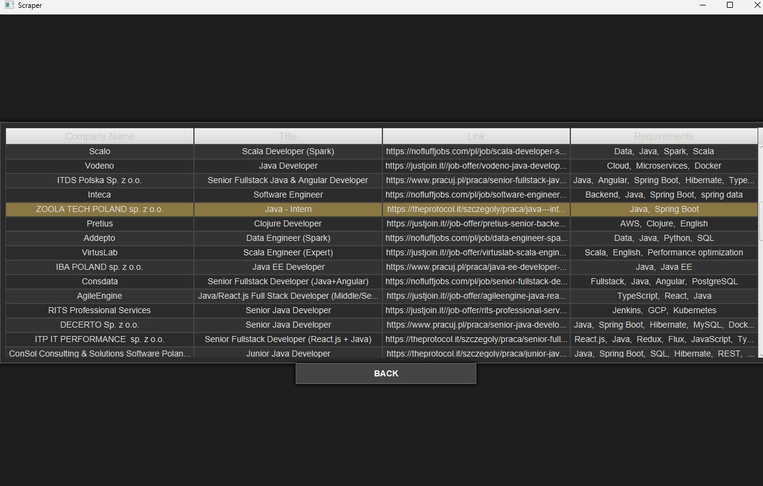
Task: Click Java/React.js Full Stack Developer title cell
Action: (x=288, y=296)
